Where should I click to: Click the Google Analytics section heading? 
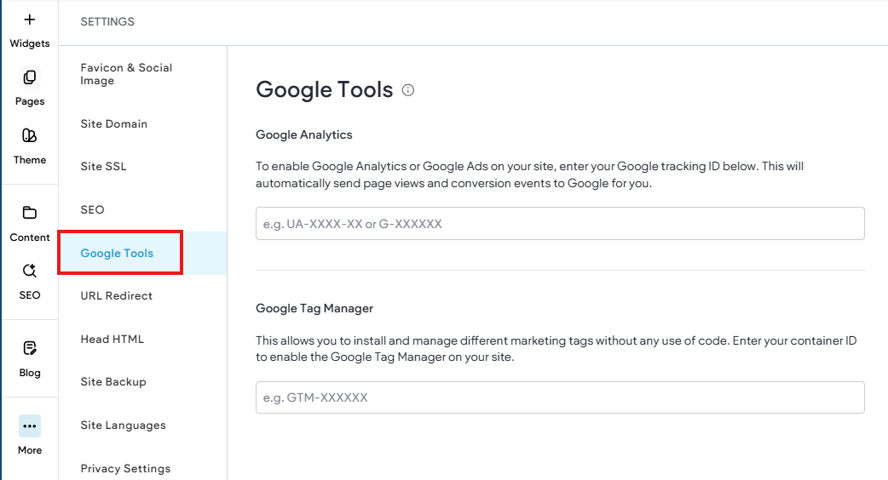tap(304, 134)
